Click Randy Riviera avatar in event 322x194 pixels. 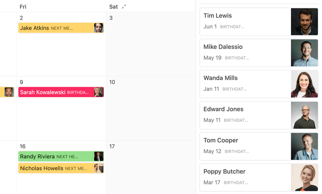coord(99,156)
